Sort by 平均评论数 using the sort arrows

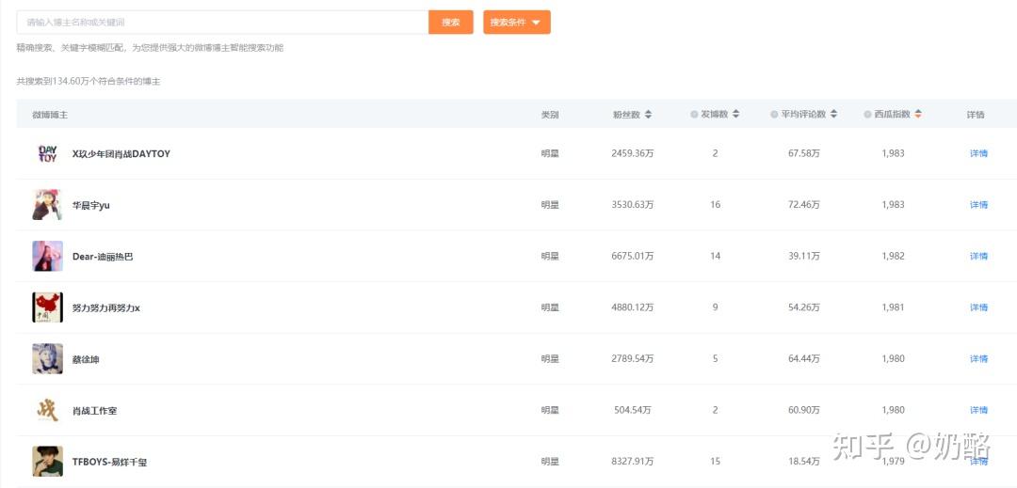(x=833, y=115)
